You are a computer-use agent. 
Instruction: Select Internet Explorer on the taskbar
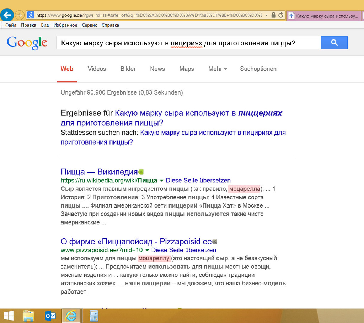(x=71, y=316)
